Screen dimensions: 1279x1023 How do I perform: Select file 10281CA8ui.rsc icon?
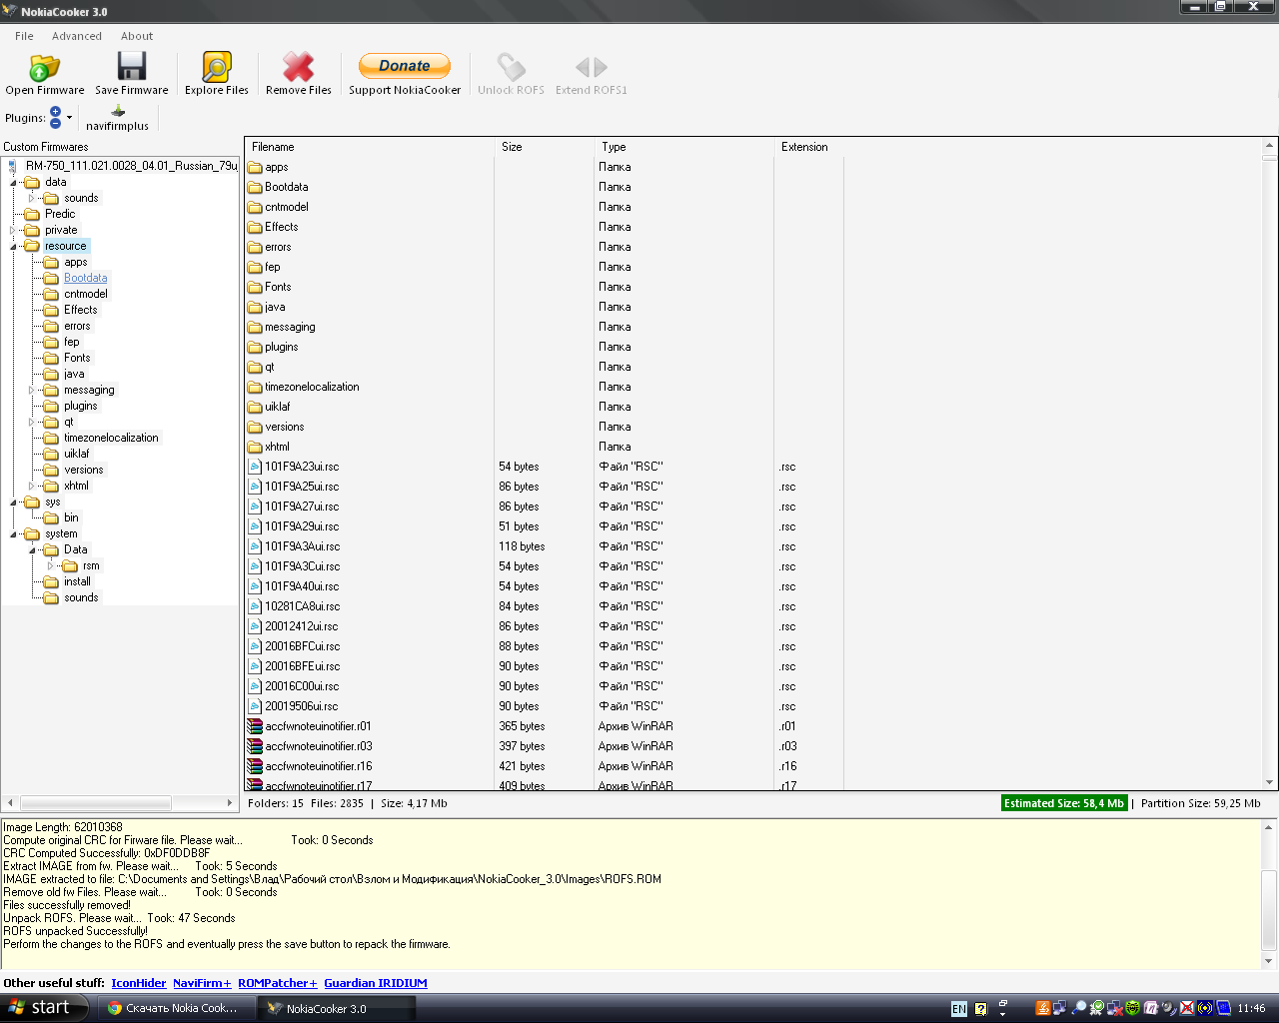coord(255,606)
